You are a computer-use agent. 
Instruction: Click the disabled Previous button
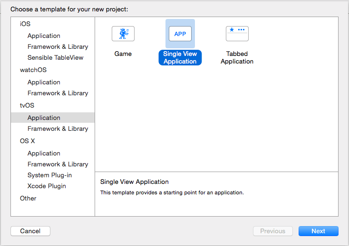[272, 231]
